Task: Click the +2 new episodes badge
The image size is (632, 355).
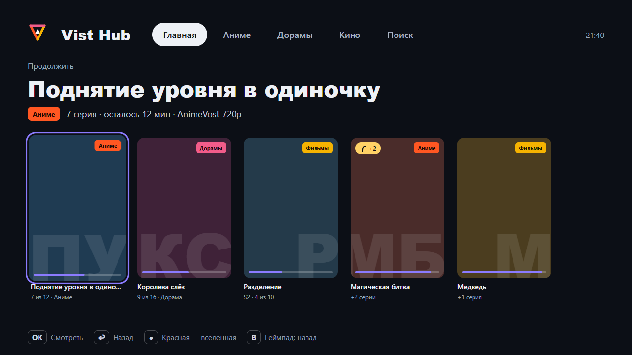Action: [368, 148]
